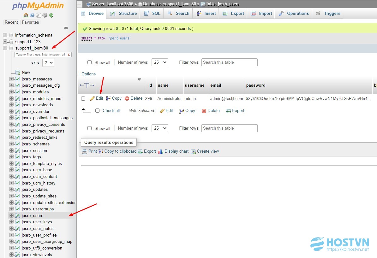
Task: Open top Number of rows dropdown
Action: pyautogui.click(x=160, y=62)
